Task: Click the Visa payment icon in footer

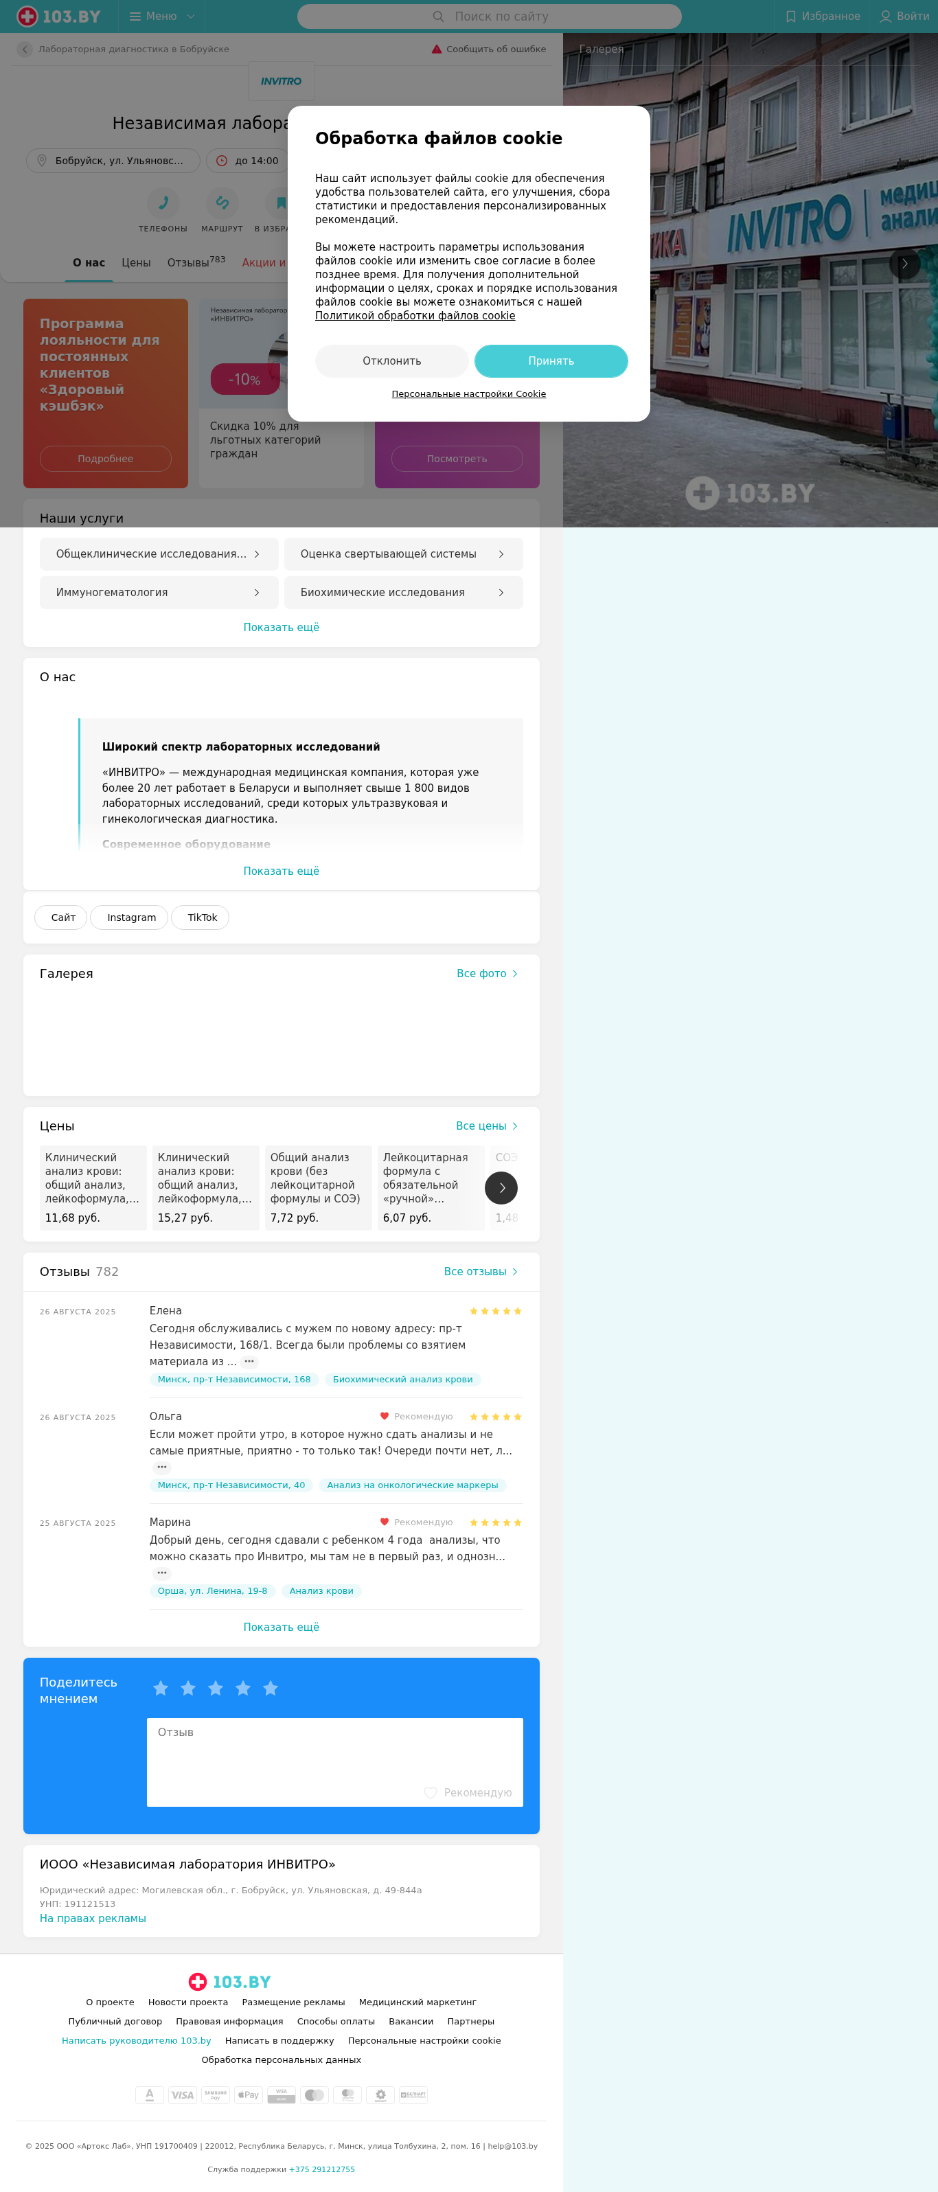Action: [x=182, y=2095]
